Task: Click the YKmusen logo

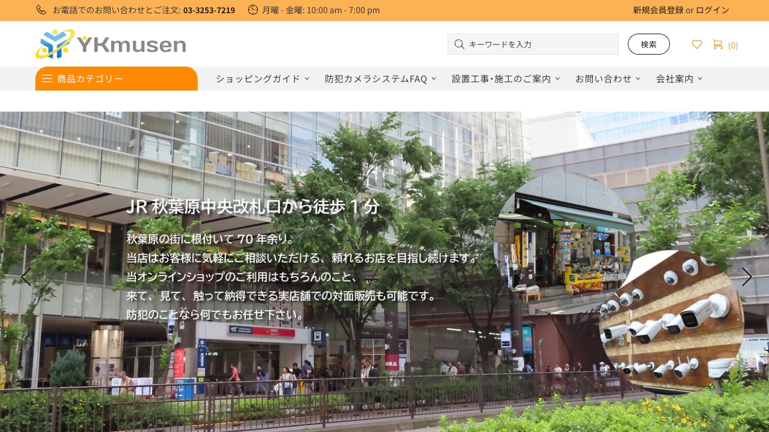Action: tap(111, 44)
